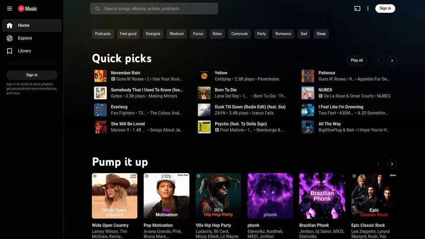Click the Pop Motivation title
The width and height of the screenshot is (425, 239).
pos(158,225)
